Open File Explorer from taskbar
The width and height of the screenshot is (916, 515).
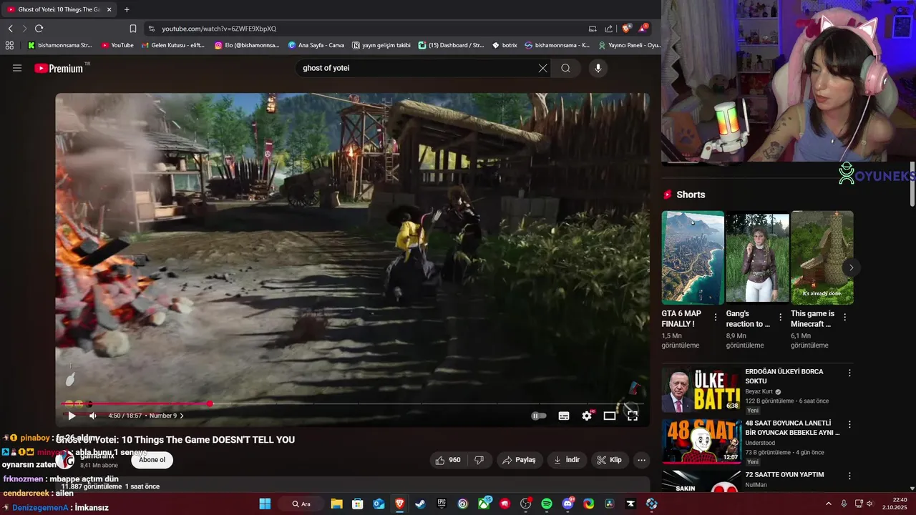336,504
